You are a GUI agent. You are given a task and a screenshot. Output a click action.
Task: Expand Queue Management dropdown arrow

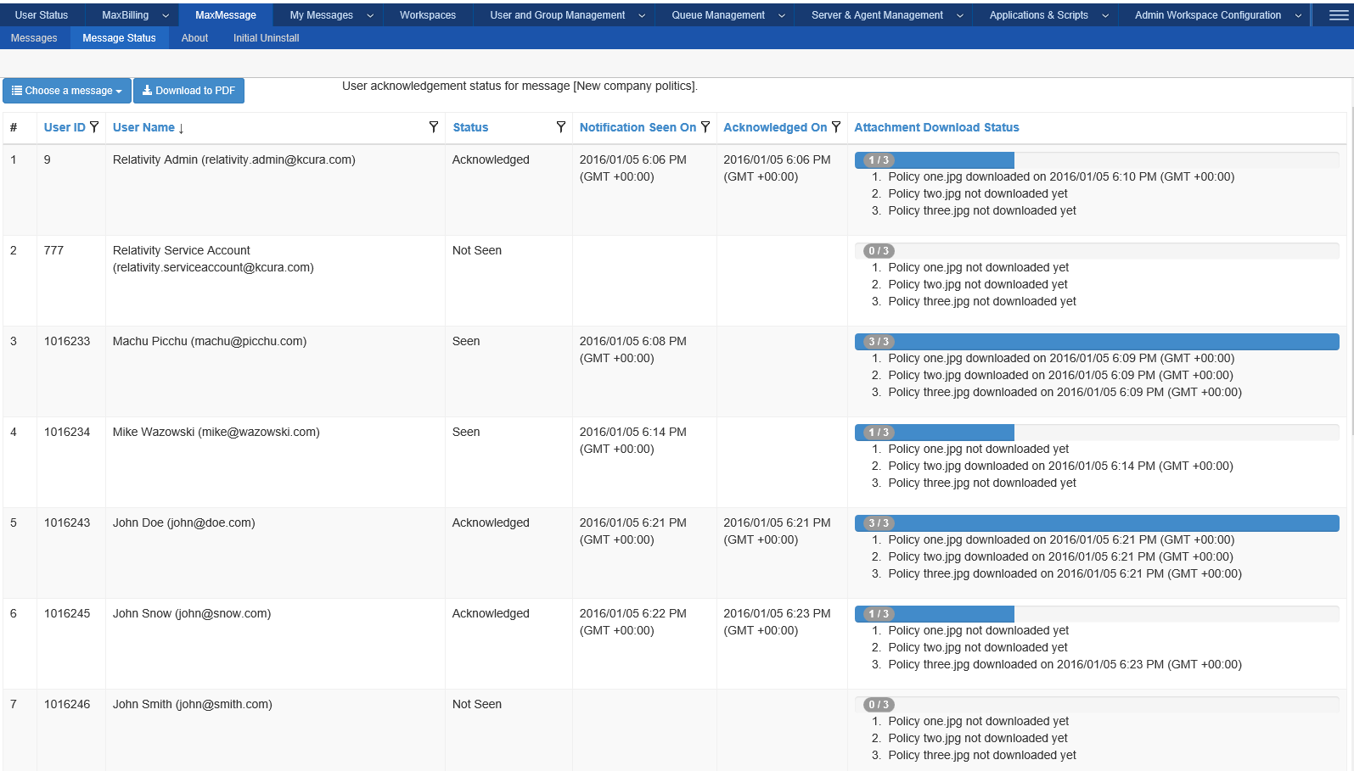point(782,15)
